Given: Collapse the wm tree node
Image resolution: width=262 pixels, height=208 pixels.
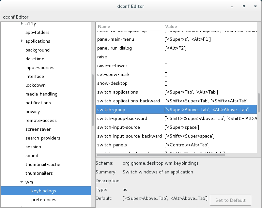Looking at the screenshot, I should tap(22, 182).
